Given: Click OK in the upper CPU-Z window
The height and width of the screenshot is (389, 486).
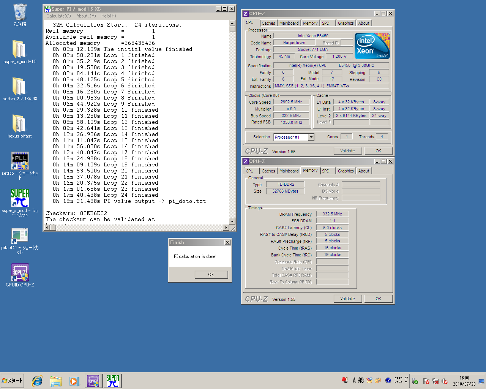Looking at the screenshot, I should 378,151.
